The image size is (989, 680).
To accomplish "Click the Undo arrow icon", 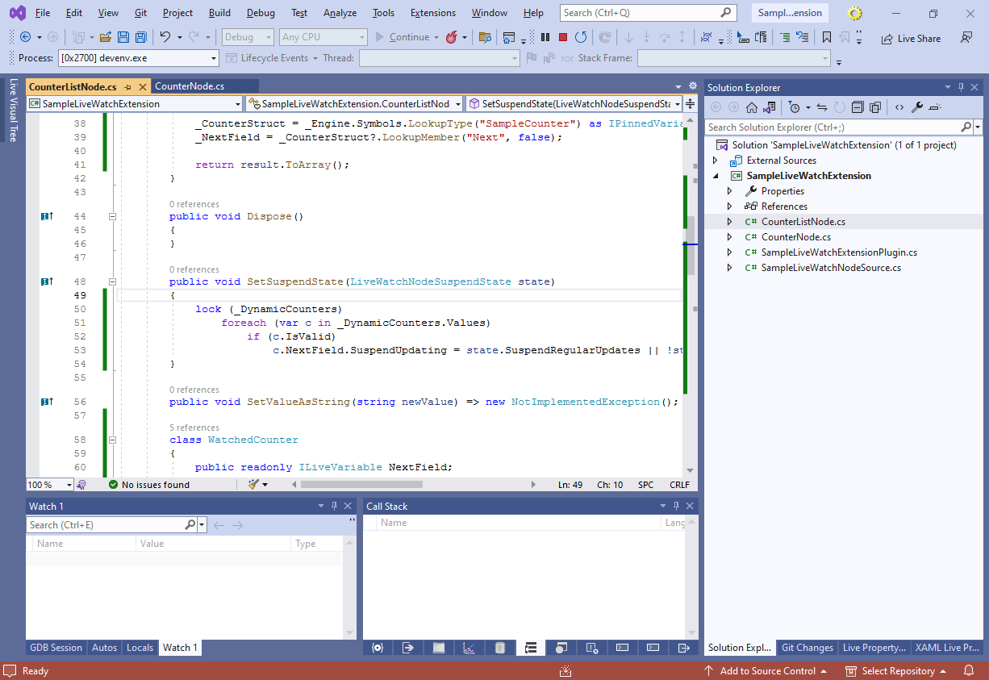I will [x=165, y=37].
